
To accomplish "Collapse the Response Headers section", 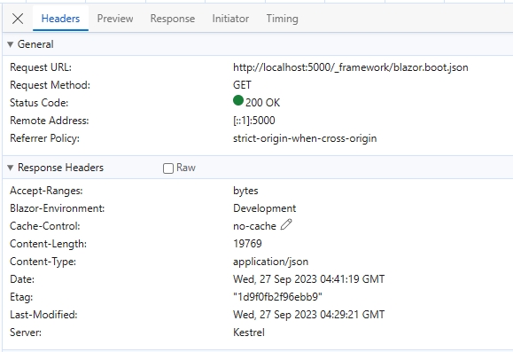I will [x=10, y=168].
